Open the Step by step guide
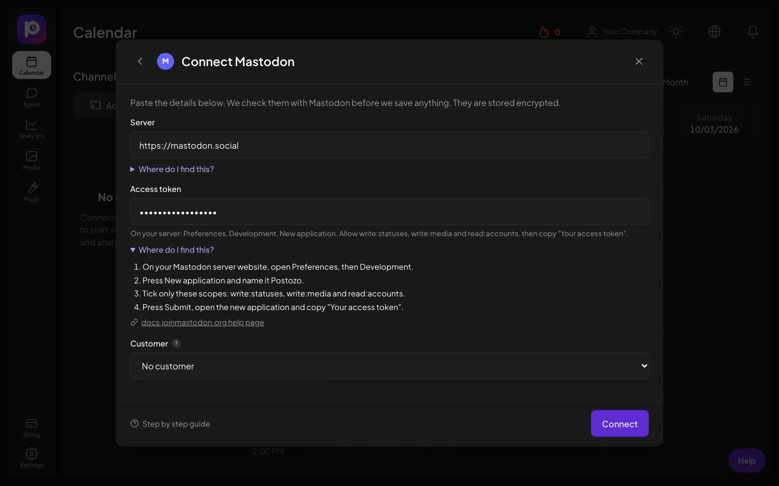 tap(170, 424)
